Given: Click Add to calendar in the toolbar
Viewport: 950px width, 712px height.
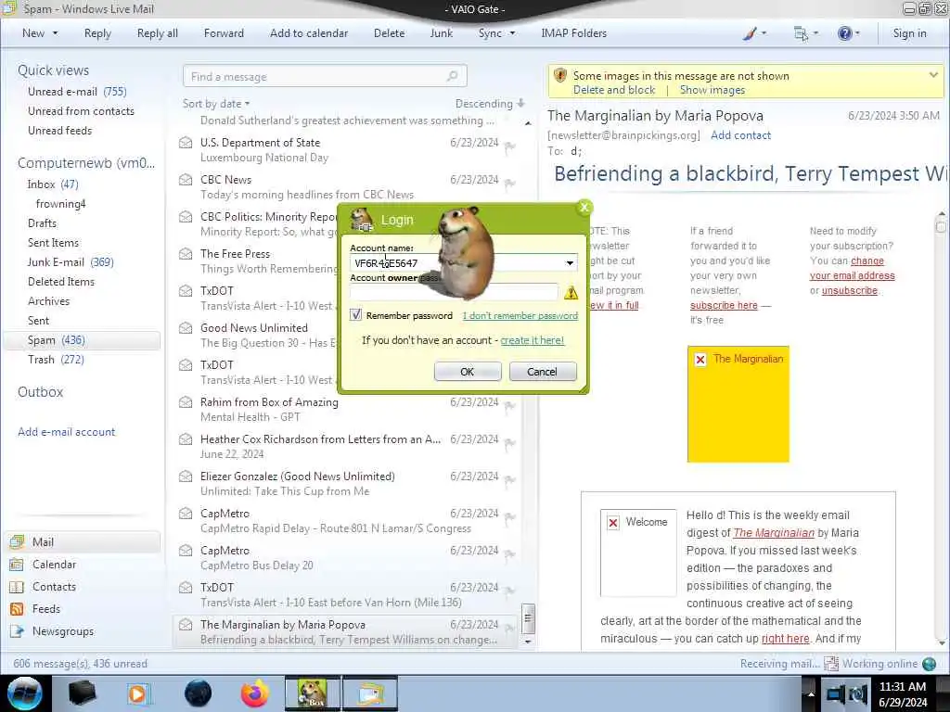Looking at the screenshot, I should tap(309, 33).
